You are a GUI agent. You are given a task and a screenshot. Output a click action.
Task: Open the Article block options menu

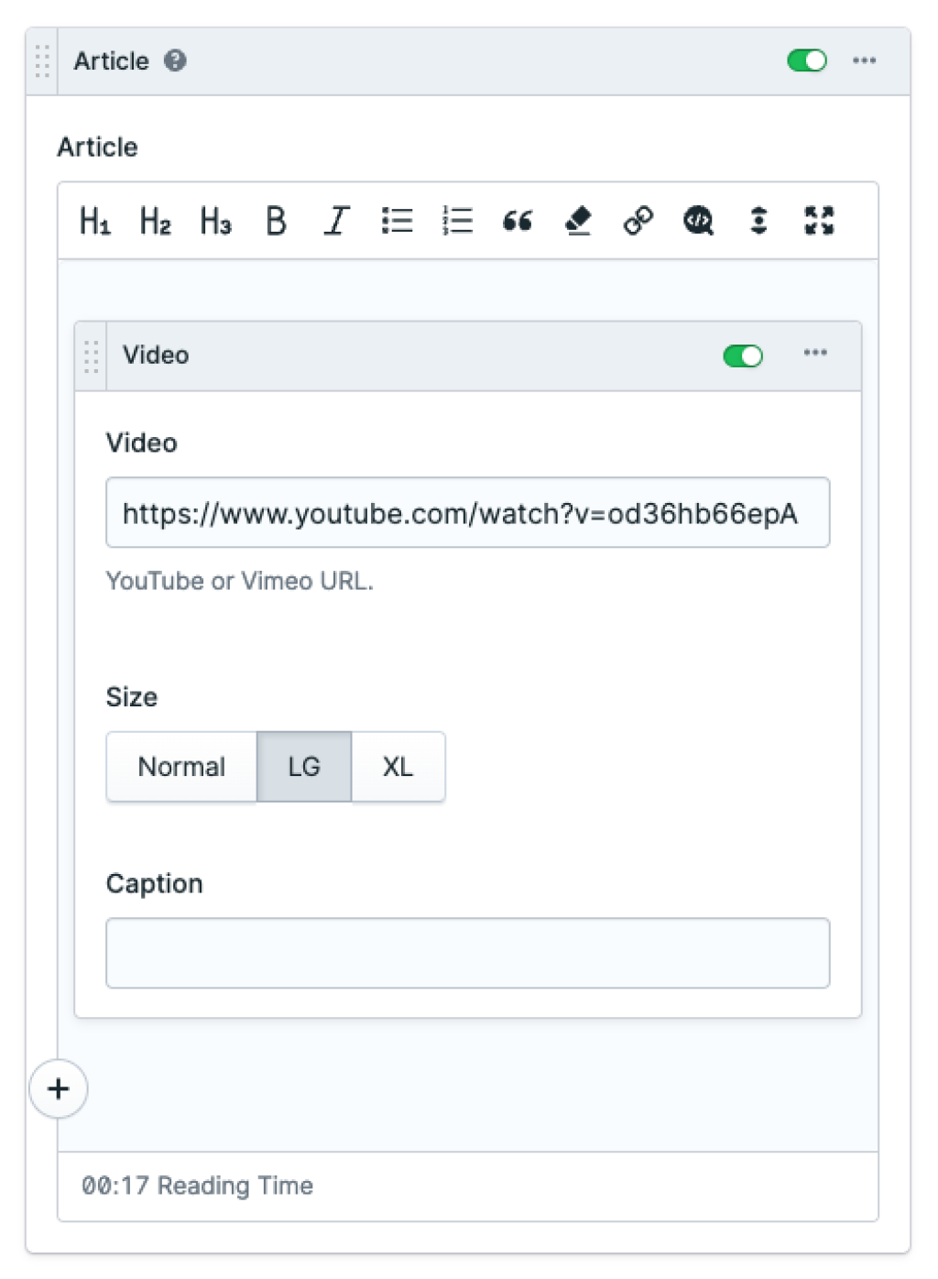pos(865,60)
